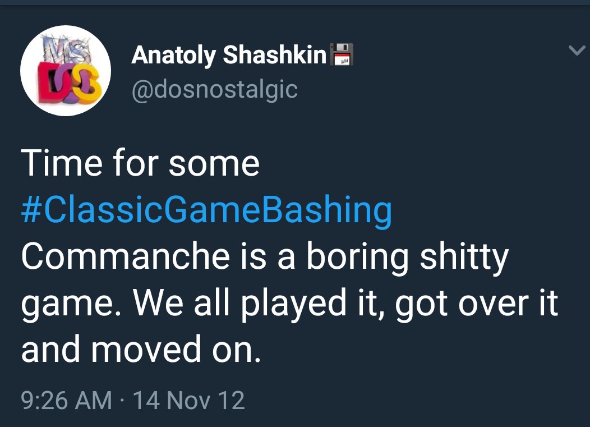Click the @dosnostalgic handle
590x427 pixels.
pyautogui.click(x=215, y=90)
